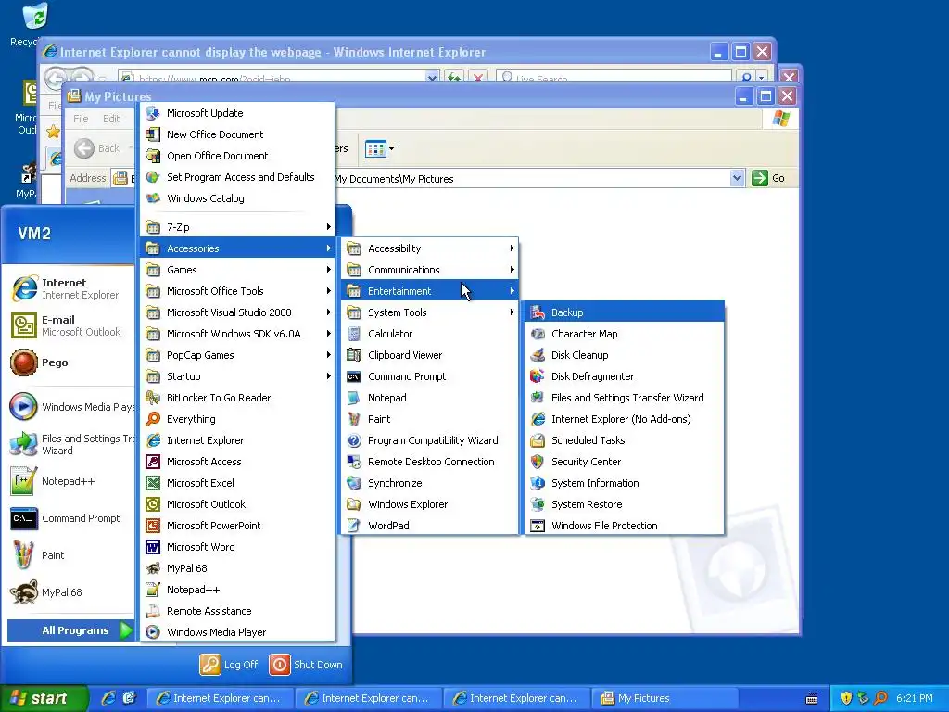949x712 pixels.
Task: Click the All Programs button
Action: click(x=70, y=630)
